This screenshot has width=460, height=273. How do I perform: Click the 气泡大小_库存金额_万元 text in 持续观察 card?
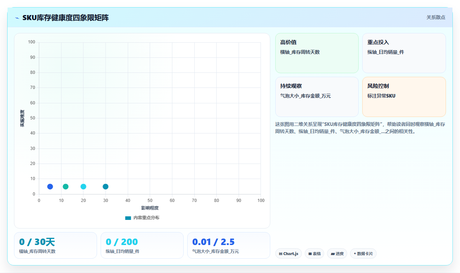[x=305, y=96]
